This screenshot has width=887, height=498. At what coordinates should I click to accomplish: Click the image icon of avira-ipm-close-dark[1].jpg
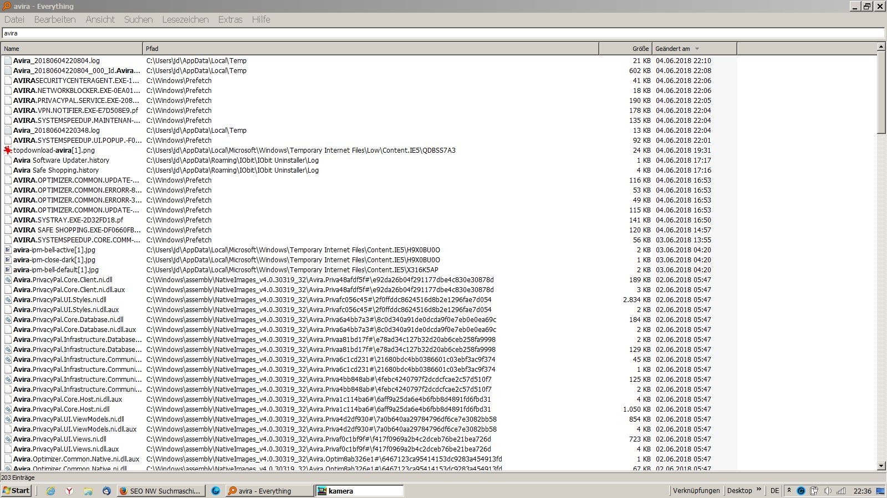[8, 260]
